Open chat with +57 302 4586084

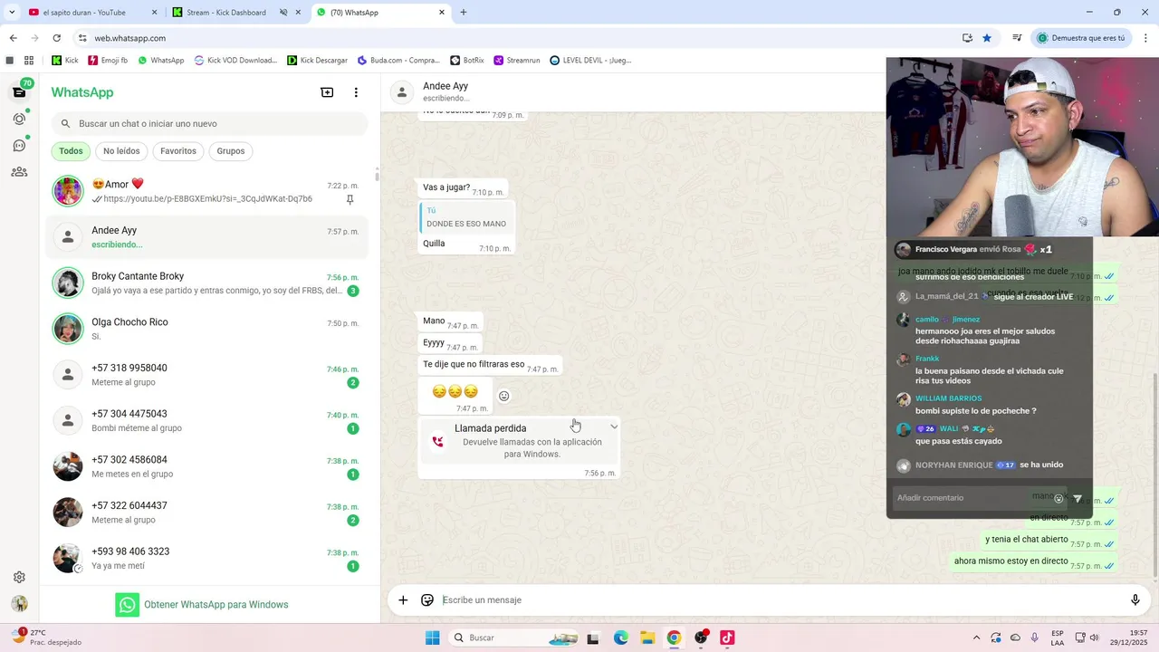click(x=209, y=466)
